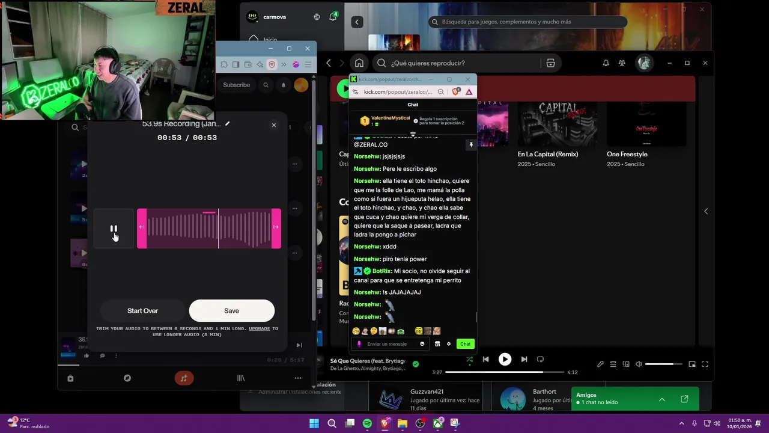Expand hidden toolbar items double chevron
769x433 pixels.
[x=284, y=64]
